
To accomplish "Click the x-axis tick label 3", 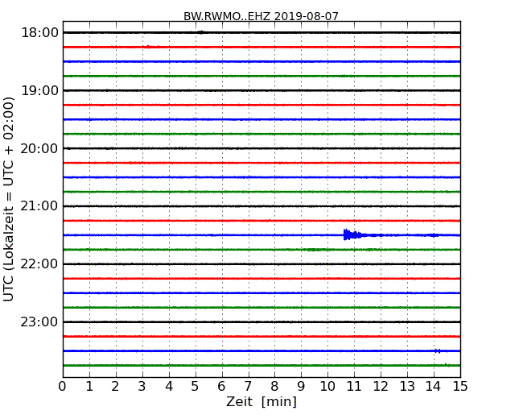I will [142, 387].
